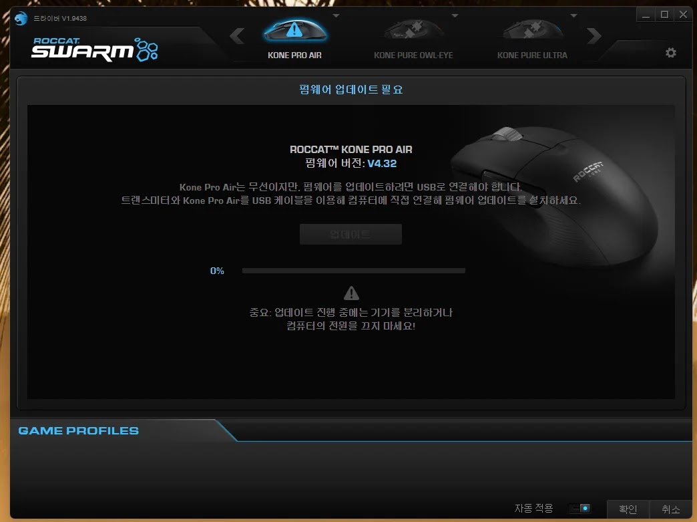Expand the KONE PURE ULTRA dropdown arrow
Viewport: 697px width, 522px height.
tap(574, 15)
